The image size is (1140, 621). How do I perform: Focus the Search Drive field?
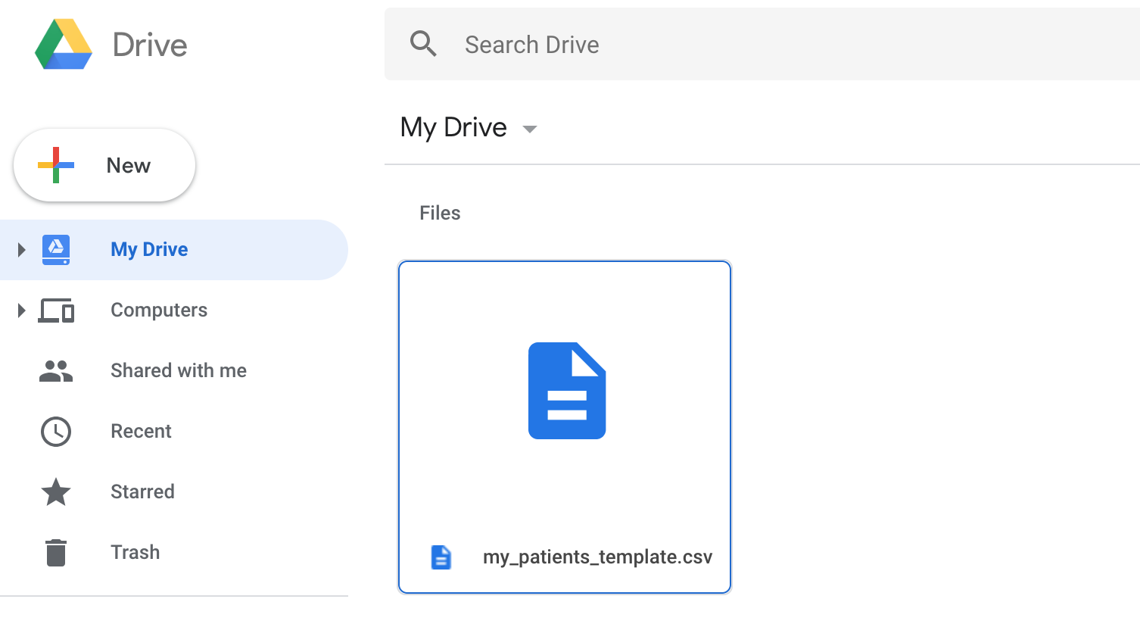(762, 44)
